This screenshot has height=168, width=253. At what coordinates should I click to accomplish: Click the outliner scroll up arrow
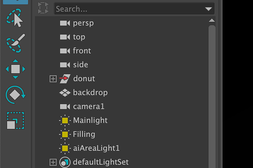pyautogui.click(x=212, y=20)
